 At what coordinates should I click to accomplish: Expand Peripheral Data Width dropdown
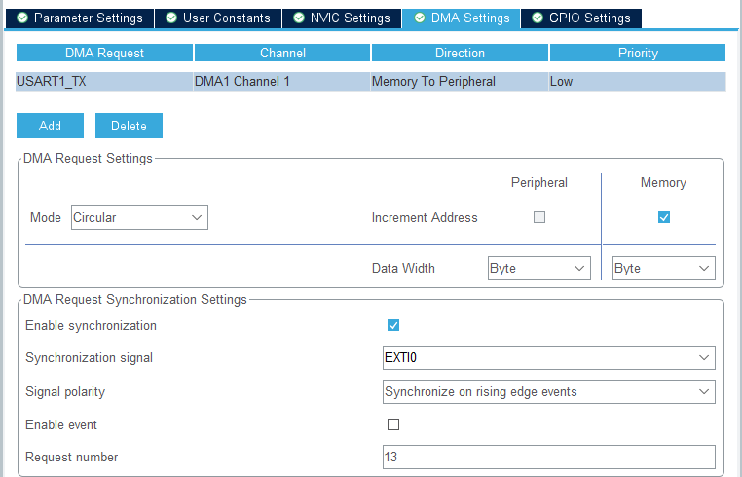(538, 268)
